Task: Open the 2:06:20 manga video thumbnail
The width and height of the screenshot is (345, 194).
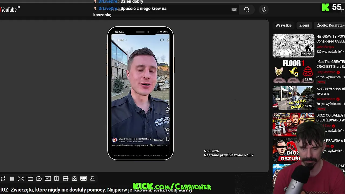Action: pyautogui.click(x=293, y=46)
